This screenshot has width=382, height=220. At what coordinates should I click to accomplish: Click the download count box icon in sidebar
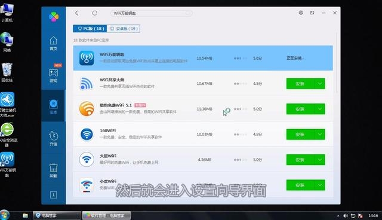(53, 195)
